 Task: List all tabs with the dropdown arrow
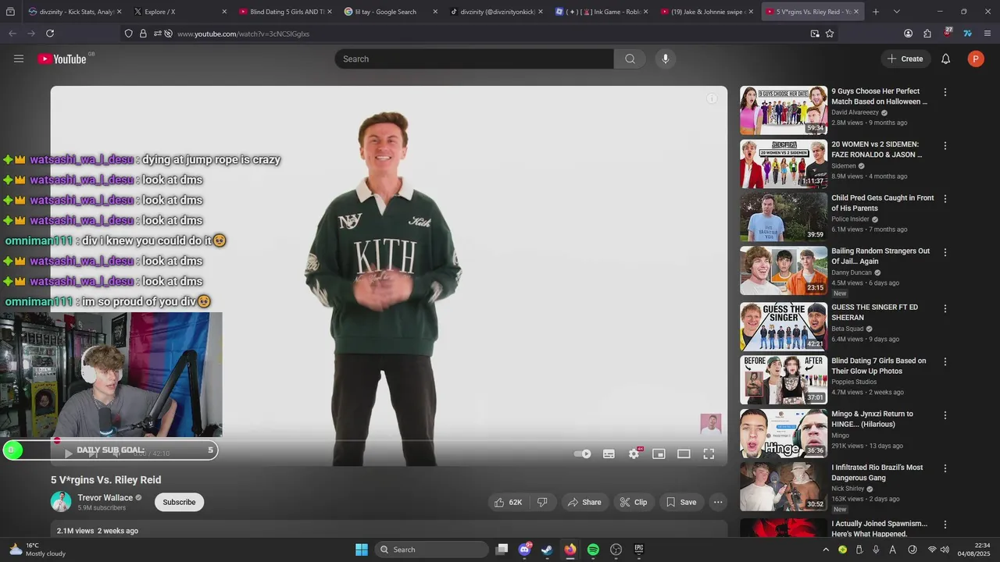pyautogui.click(x=897, y=12)
